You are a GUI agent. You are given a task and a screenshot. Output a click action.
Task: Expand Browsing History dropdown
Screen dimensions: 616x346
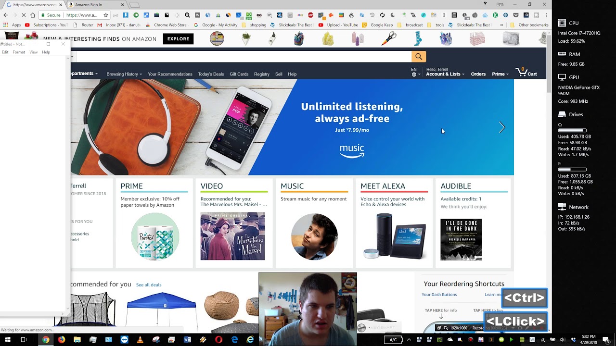pyautogui.click(x=124, y=74)
